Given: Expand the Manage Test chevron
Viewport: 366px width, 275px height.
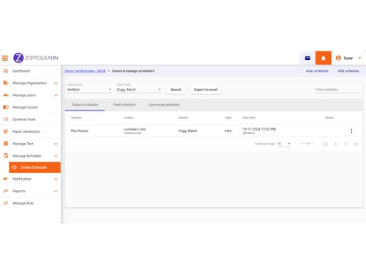Looking at the screenshot, I should coord(56,144).
